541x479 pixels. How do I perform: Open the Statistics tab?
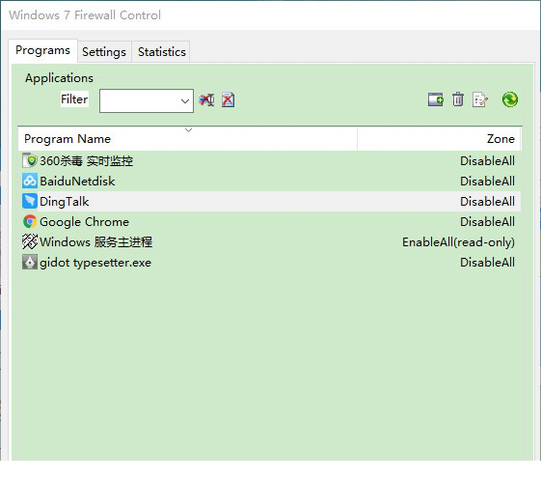click(x=161, y=52)
